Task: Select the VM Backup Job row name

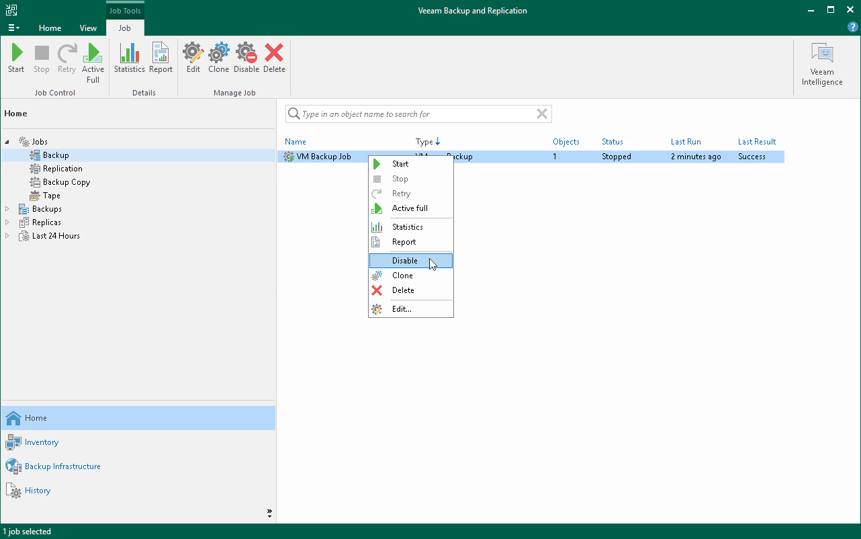Action: [x=324, y=157]
